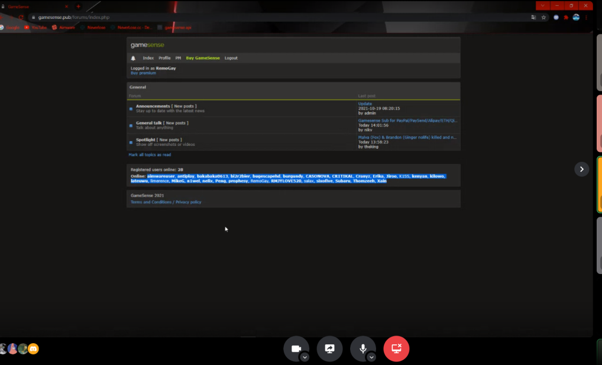Open the PM menu item
602x365 pixels.
pos(178,58)
